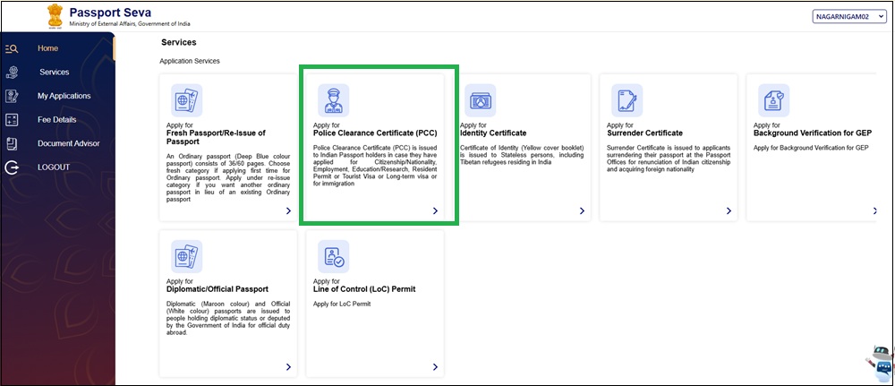This screenshot has width=895, height=386.
Task: Open Document Advisor in the sidebar
Action: coord(69,143)
